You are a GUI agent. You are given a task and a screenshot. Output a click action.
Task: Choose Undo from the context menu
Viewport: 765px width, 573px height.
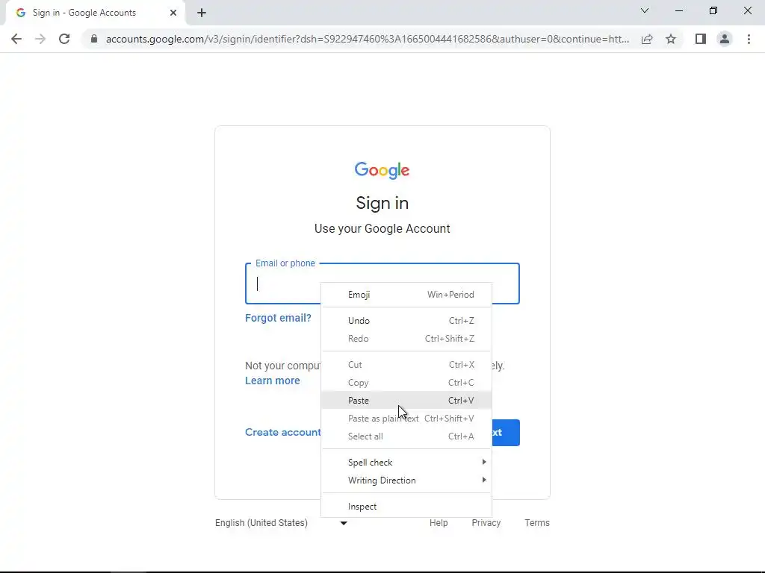[406, 321]
